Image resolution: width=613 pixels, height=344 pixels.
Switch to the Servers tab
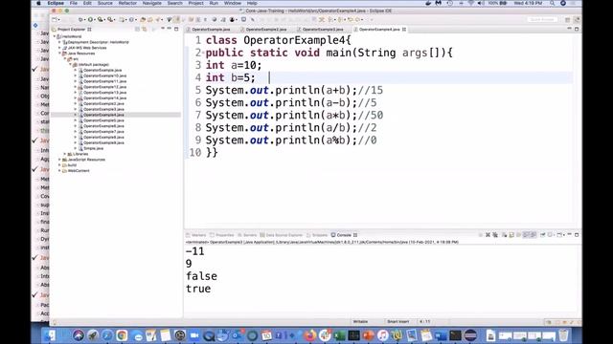247,235
